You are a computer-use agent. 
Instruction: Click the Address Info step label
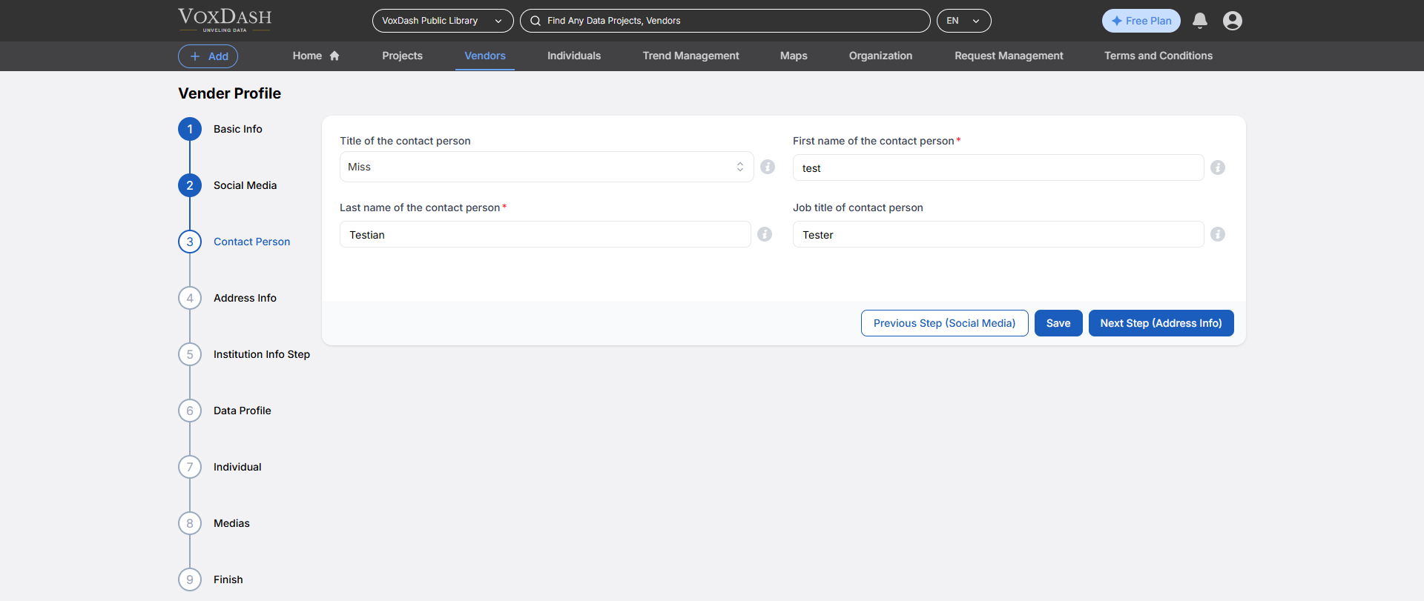[245, 298]
